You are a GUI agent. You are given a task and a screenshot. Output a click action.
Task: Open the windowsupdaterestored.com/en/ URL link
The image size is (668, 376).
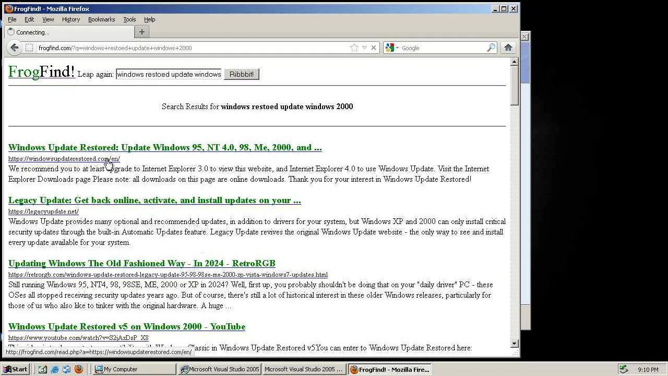click(x=64, y=159)
